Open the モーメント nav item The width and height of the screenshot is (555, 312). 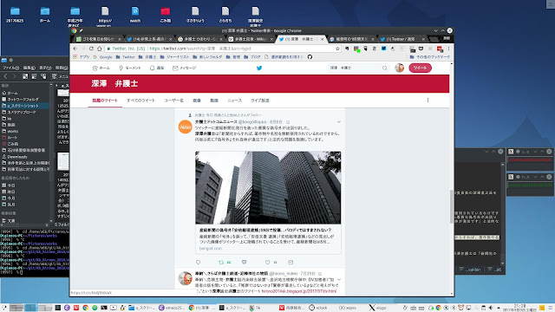(130, 68)
